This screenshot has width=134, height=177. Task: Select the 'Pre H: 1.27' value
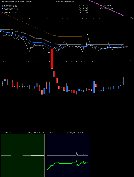pyautogui.click(x=83, y=8)
